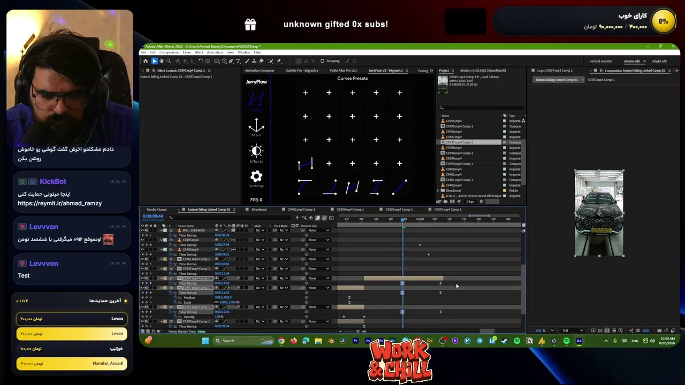Select the Type (T) tool
The width and height of the screenshot is (685, 385).
tap(238, 61)
